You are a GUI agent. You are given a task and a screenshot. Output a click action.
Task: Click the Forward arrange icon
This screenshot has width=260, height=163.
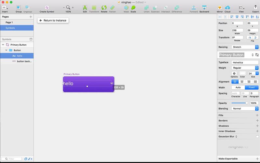tap(194, 7)
